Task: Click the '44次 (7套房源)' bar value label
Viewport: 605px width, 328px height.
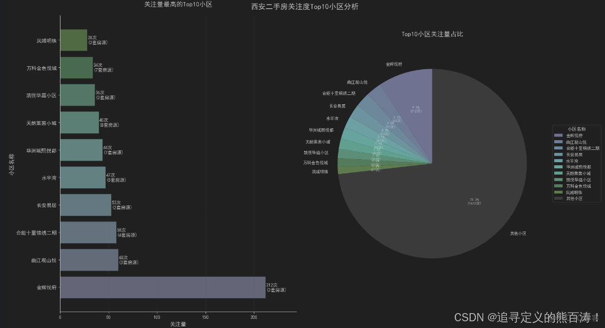Action: (x=113, y=150)
